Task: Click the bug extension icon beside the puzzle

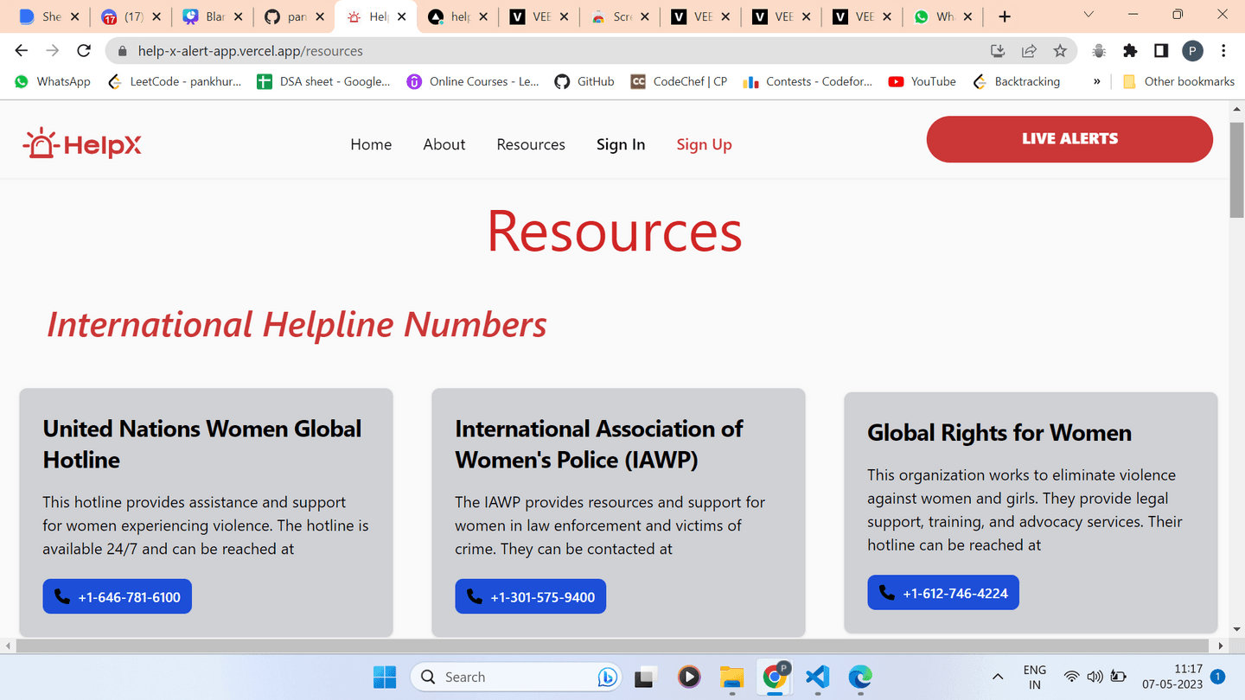Action: (1099, 51)
